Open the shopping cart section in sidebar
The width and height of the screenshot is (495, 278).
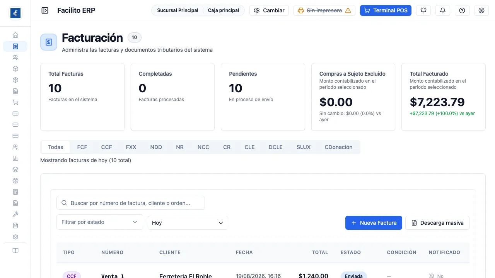[x=15, y=102]
